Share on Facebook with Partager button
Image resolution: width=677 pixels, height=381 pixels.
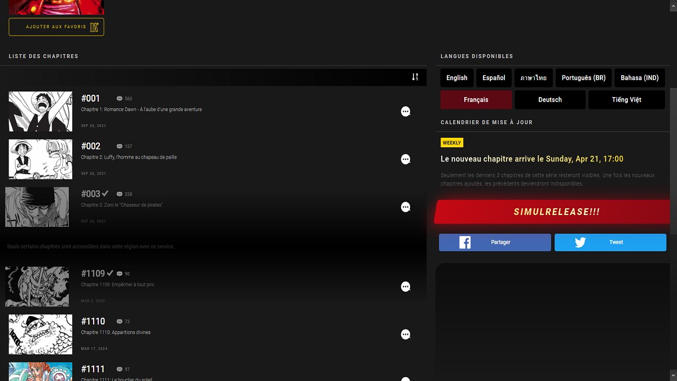point(495,242)
